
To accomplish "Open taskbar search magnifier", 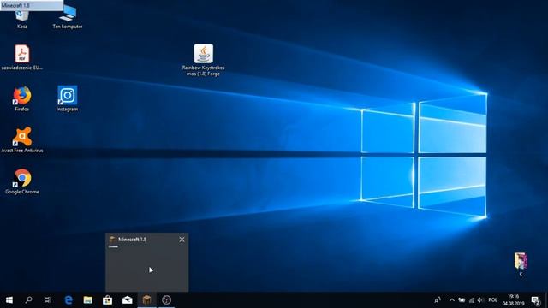I will [28, 300].
